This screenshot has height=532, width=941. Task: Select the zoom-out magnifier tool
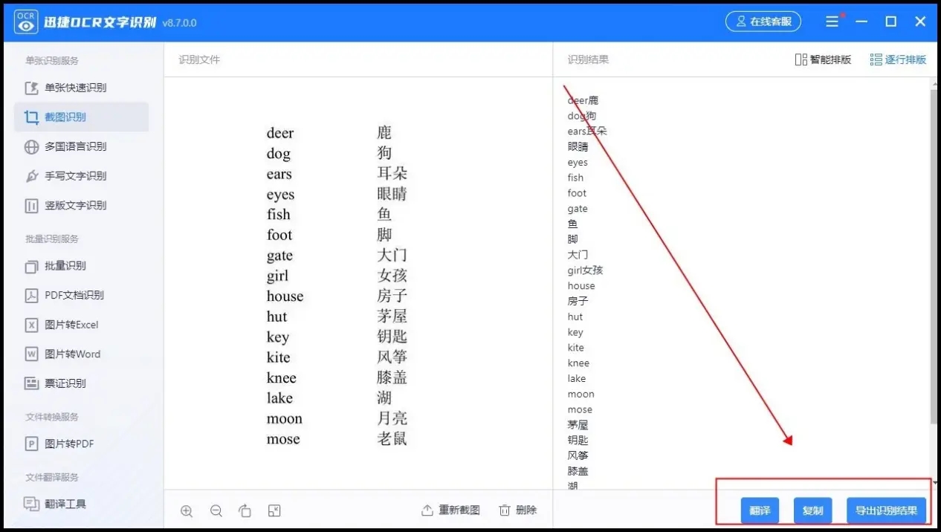click(x=216, y=510)
